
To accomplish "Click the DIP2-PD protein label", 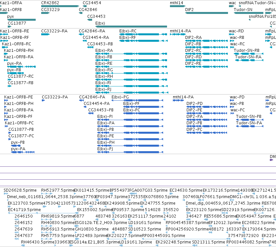I will [x=195, y=104].
